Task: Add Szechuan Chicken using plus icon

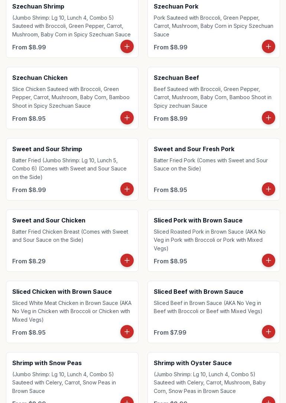Action: click(127, 118)
